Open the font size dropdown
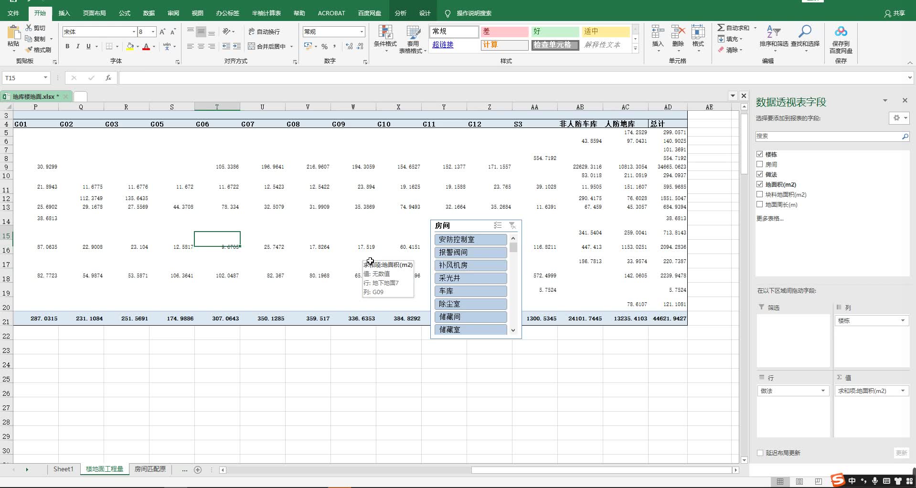Image resolution: width=916 pixels, height=488 pixels. tap(153, 32)
